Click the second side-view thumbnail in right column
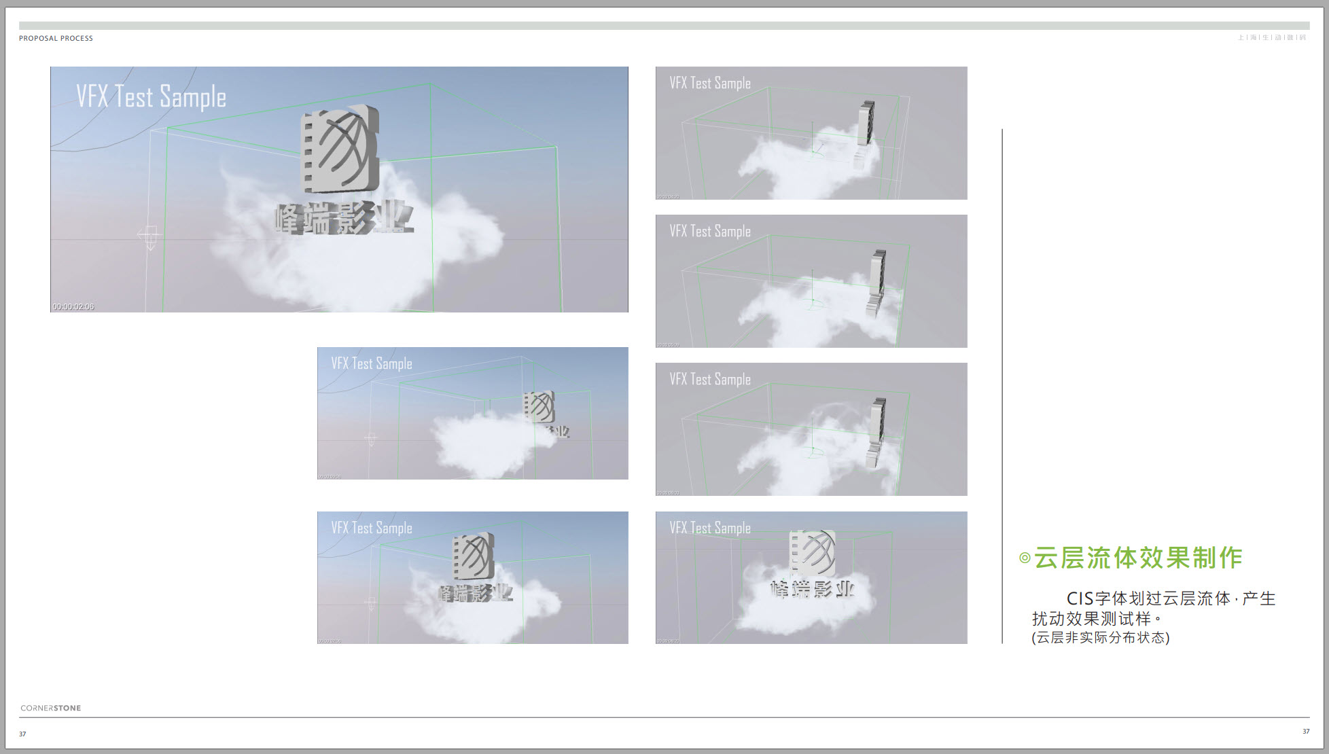Screen dimensions: 1329x754 (811, 281)
